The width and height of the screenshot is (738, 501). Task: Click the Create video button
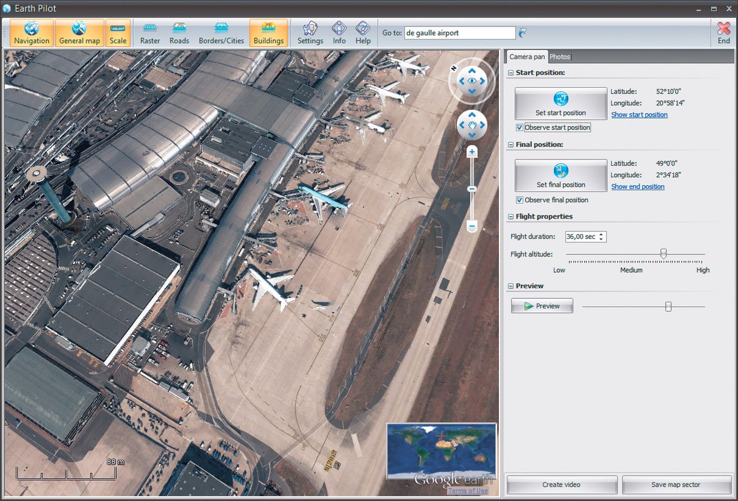561,485
